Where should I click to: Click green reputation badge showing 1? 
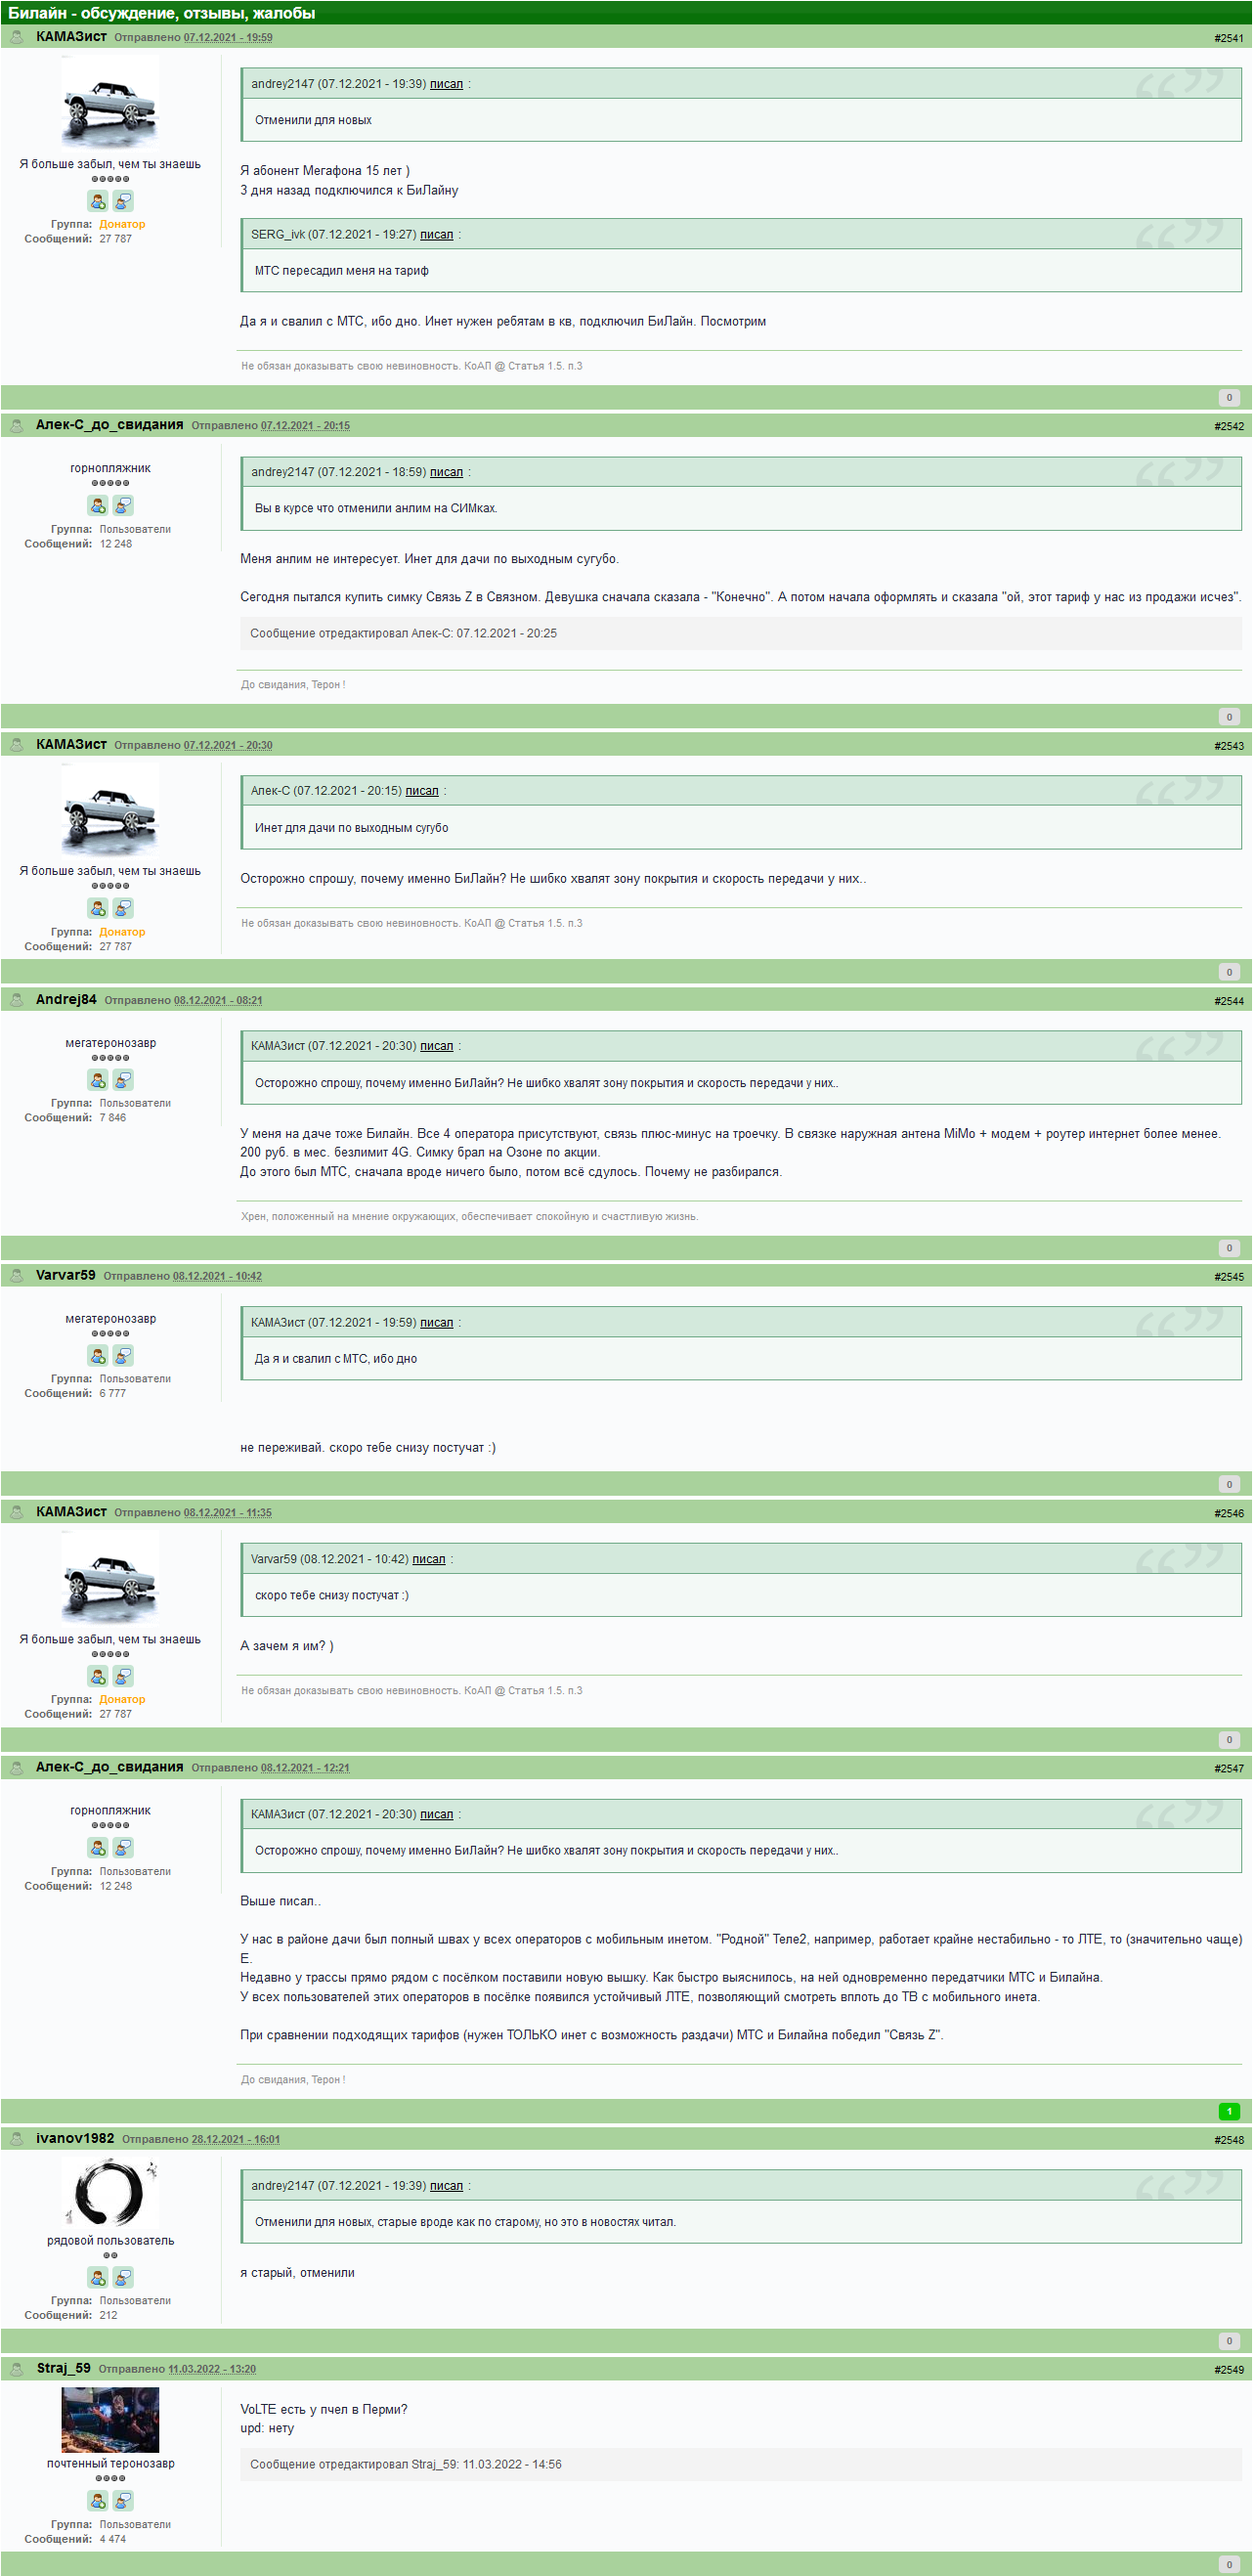point(1229,2112)
